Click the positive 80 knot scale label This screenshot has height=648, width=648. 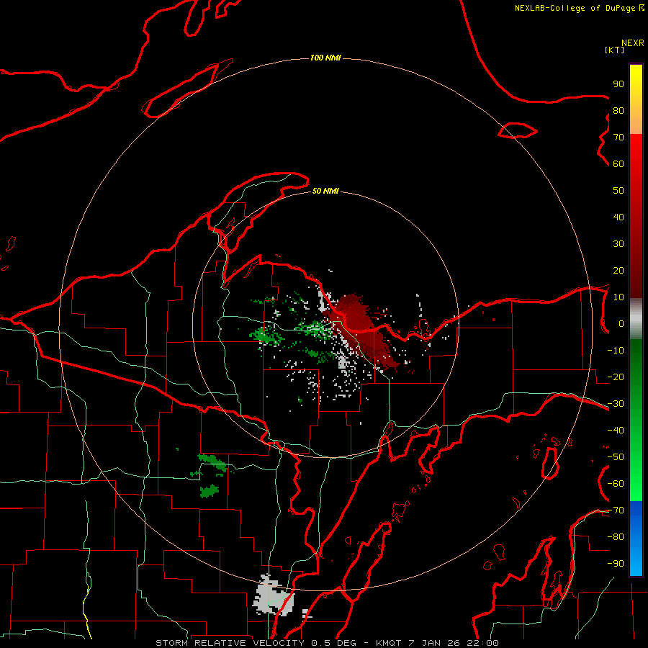coord(618,111)
